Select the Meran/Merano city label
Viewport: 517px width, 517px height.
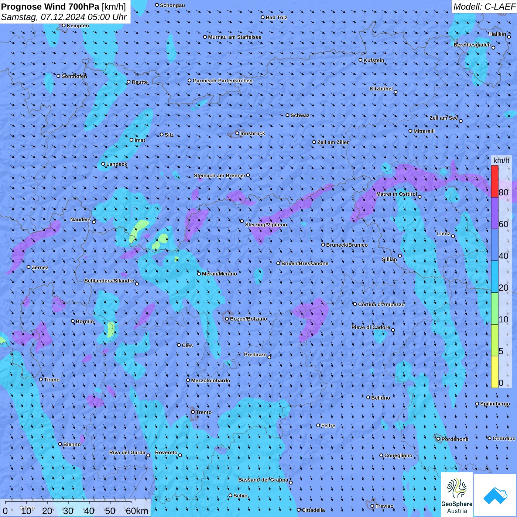point(219,274)
